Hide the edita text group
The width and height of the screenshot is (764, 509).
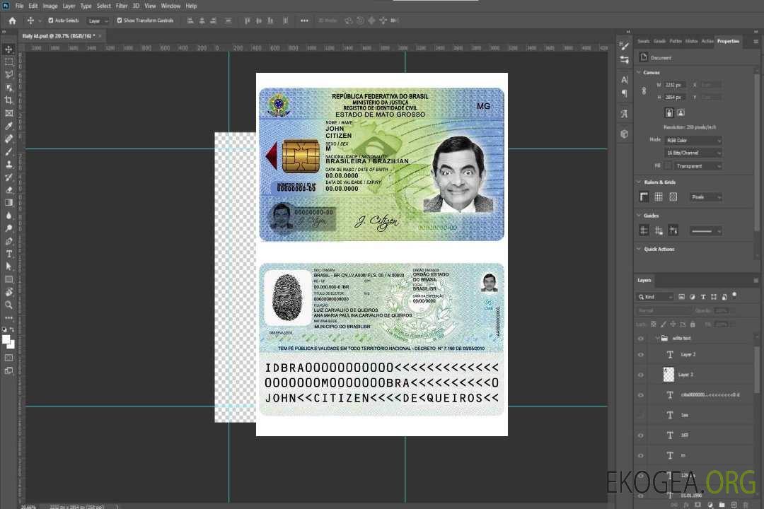click(x=641, y=338)
